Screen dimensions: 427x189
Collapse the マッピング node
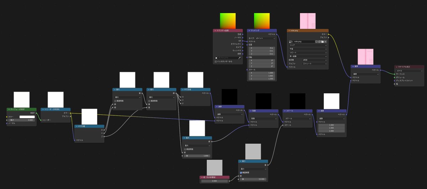pyautogui.click(x=249, y=31)
